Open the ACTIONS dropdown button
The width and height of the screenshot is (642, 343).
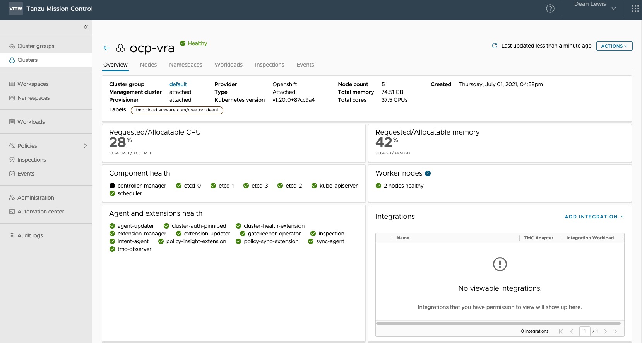[x=614, y=46]
